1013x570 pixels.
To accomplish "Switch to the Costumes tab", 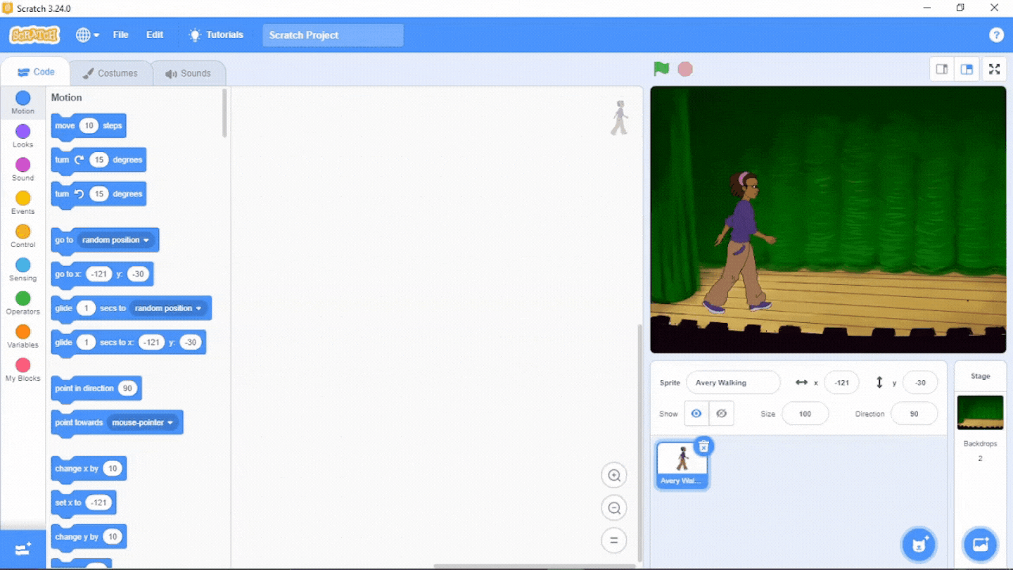I will (x=110, y=73).
